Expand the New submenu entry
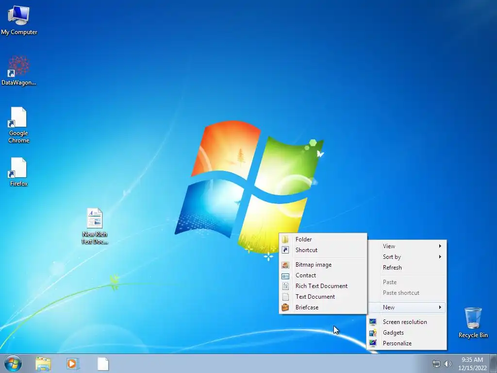The width and height of the screenshot is (497, 373). pos(407,307)
